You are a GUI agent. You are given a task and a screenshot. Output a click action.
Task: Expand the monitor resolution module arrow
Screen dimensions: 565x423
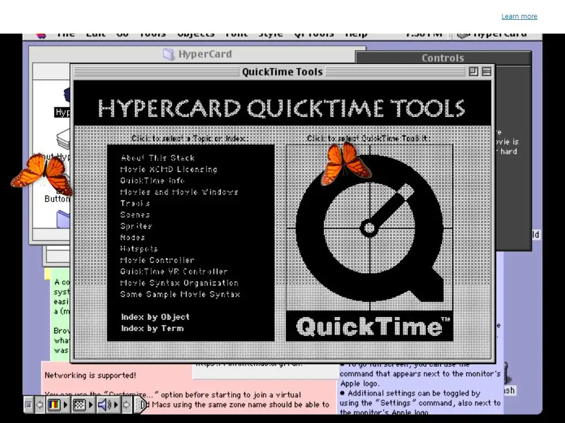91,405
